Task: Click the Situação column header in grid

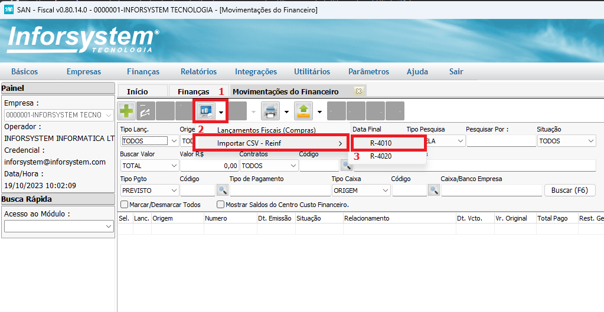Action: [x=319, y=218]
